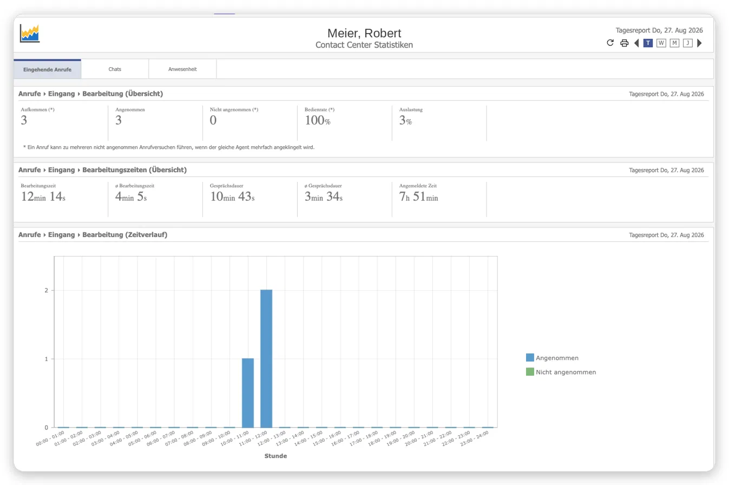Click the Nicht angenommen legend label
729x485 pixels.
[566, 372]
